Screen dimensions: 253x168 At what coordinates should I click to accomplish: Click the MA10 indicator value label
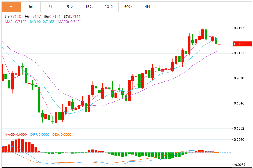coord(42,22)
